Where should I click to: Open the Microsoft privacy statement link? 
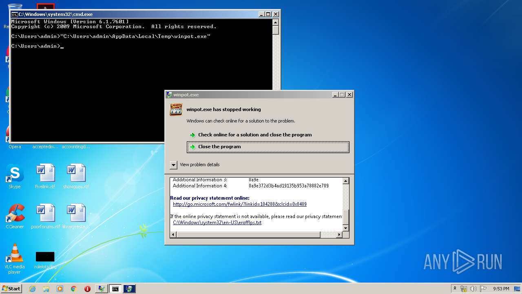pos(240,204)
